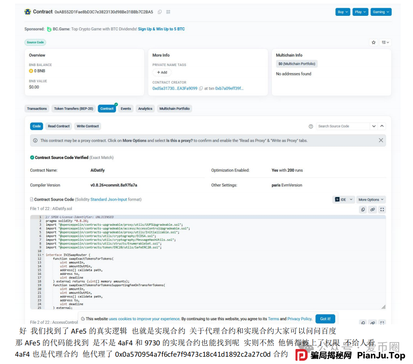Dismiss cookies notice with Got it button
Image resolution: width=413 pixels, height=364 pixels.
click(325, 319)
